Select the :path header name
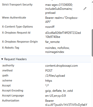93x107 pixels. tap(5, 75)
